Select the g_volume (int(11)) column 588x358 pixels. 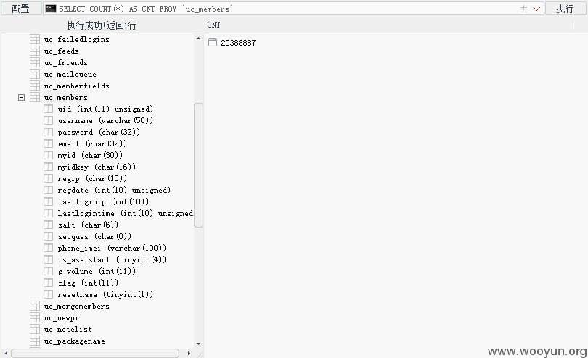tap(97, 272)
